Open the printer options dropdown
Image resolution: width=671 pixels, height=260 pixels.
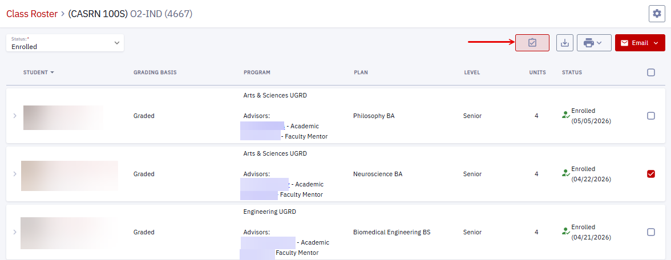594,43
